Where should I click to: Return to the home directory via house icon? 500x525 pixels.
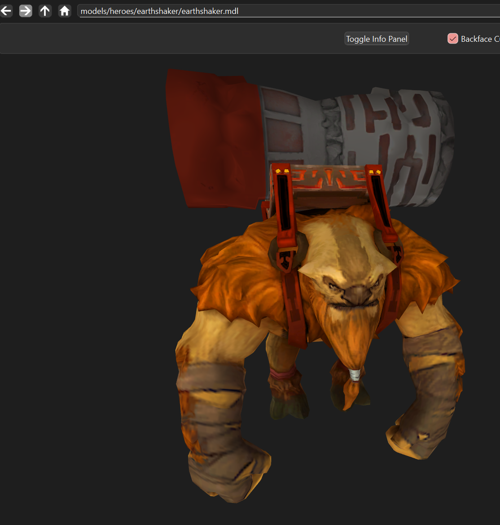[x=64, y=11]
